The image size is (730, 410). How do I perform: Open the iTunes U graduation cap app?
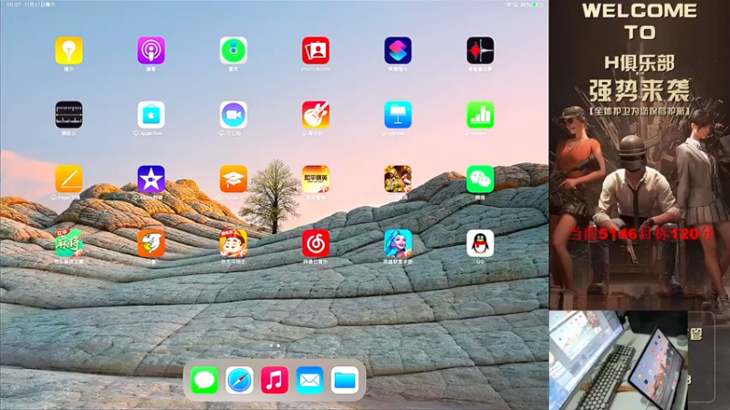click(x=234, y=179)
